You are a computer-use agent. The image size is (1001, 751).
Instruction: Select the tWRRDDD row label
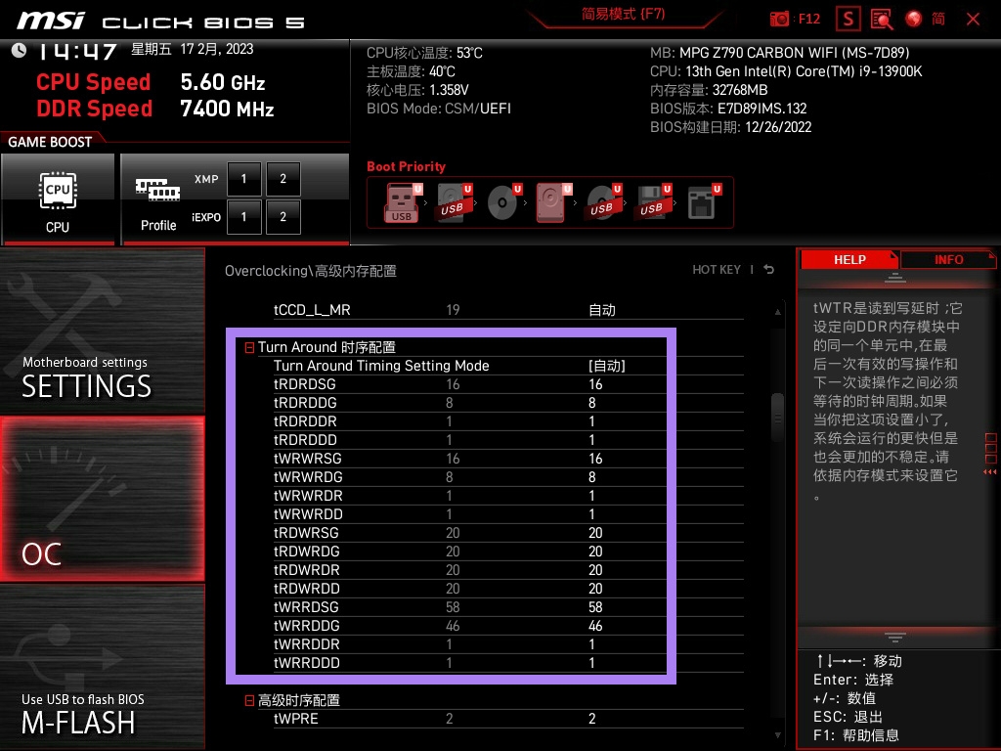point(306,663)
